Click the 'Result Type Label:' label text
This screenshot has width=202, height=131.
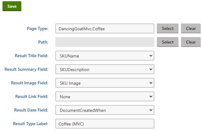point(30,124)
